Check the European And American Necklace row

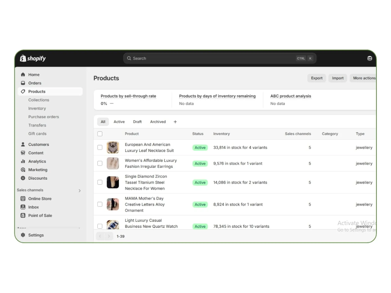(x=100, y=148)
